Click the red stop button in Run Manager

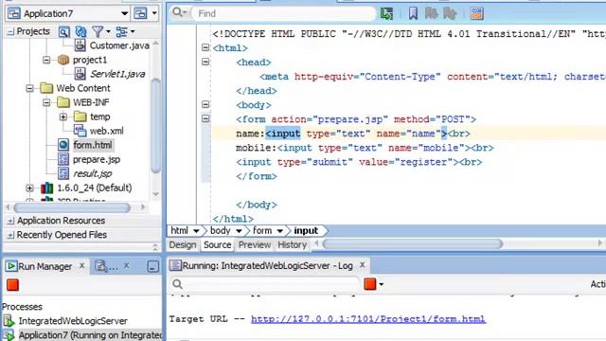(12, 285)
